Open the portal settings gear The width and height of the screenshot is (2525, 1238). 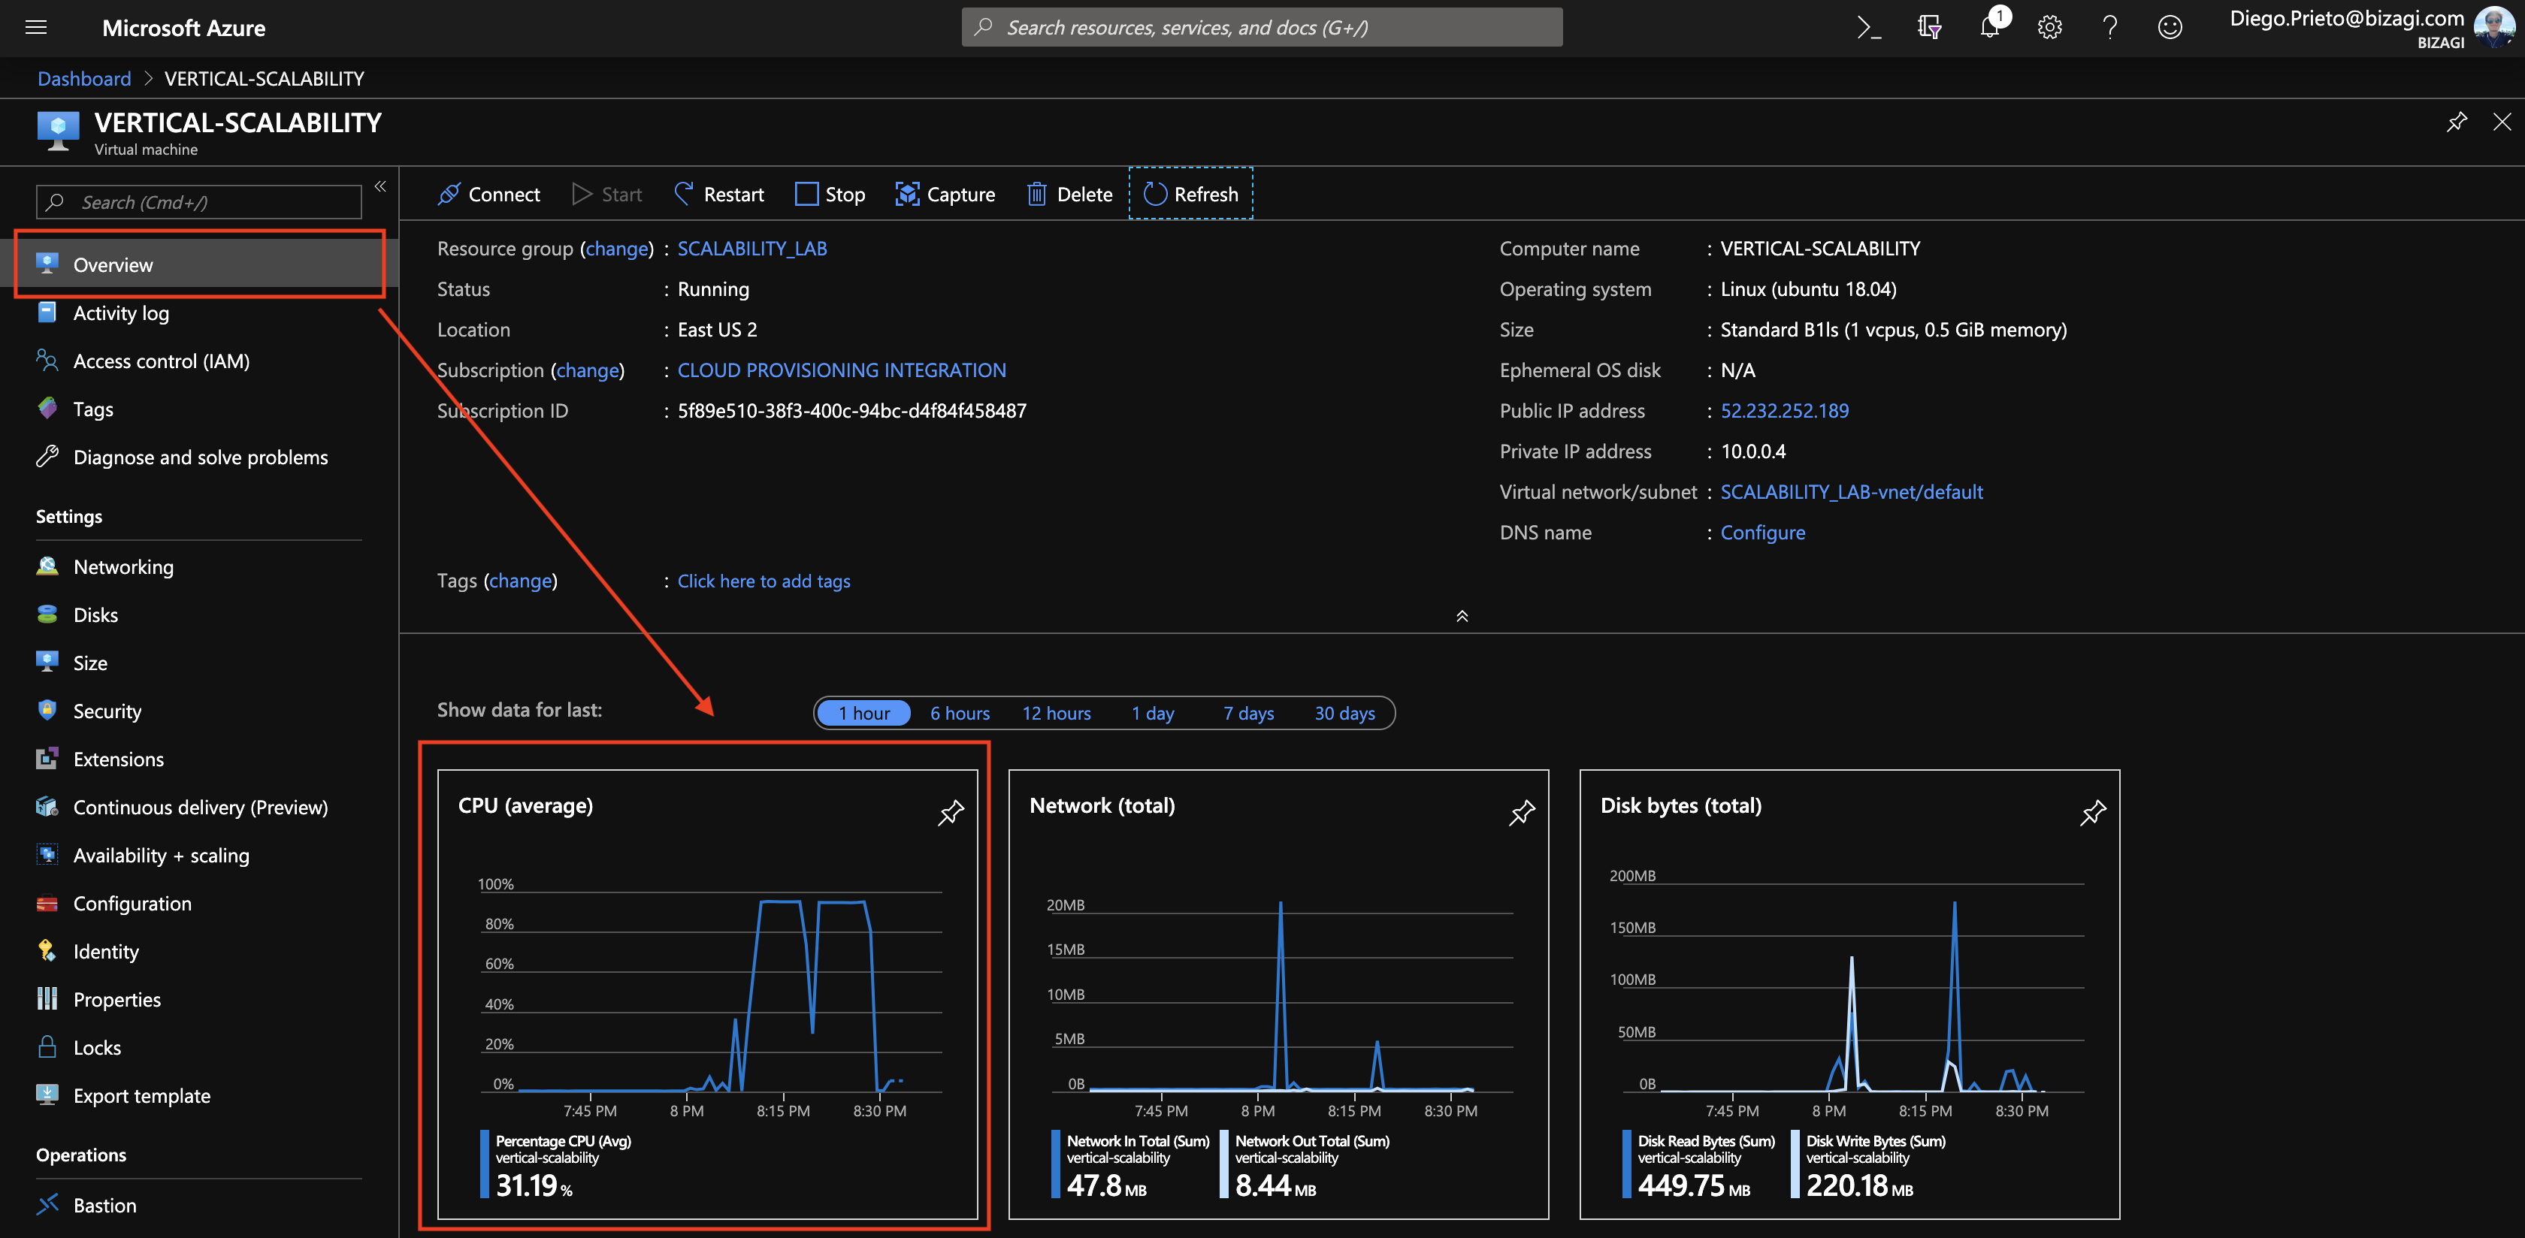click(x=2049, y=28)
